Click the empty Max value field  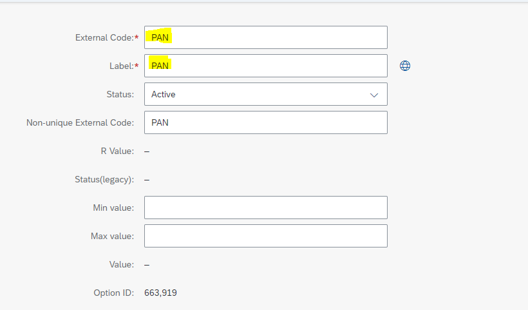pyautogui.click(x=266, y=236)
